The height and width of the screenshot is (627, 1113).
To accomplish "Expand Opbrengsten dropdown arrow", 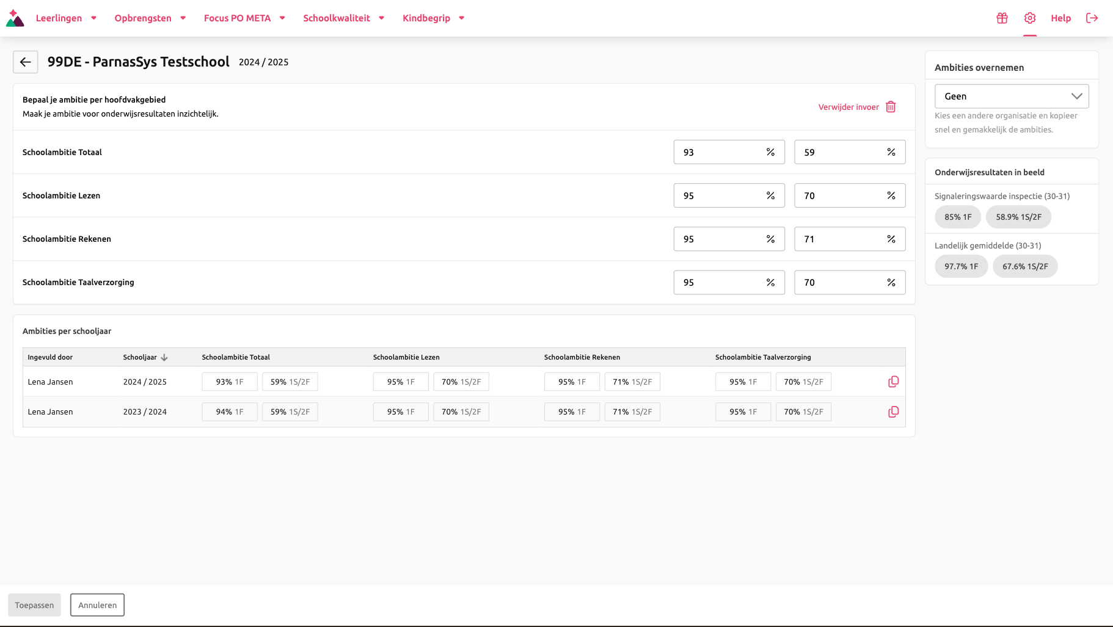I will point(183,18).
